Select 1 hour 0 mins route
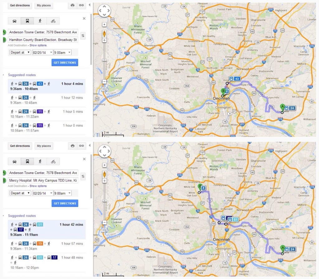Screen dimensions: 319x279 click(47, 128)
